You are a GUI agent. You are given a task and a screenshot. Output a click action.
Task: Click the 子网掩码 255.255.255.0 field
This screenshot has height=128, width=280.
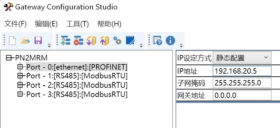(242, 83)
